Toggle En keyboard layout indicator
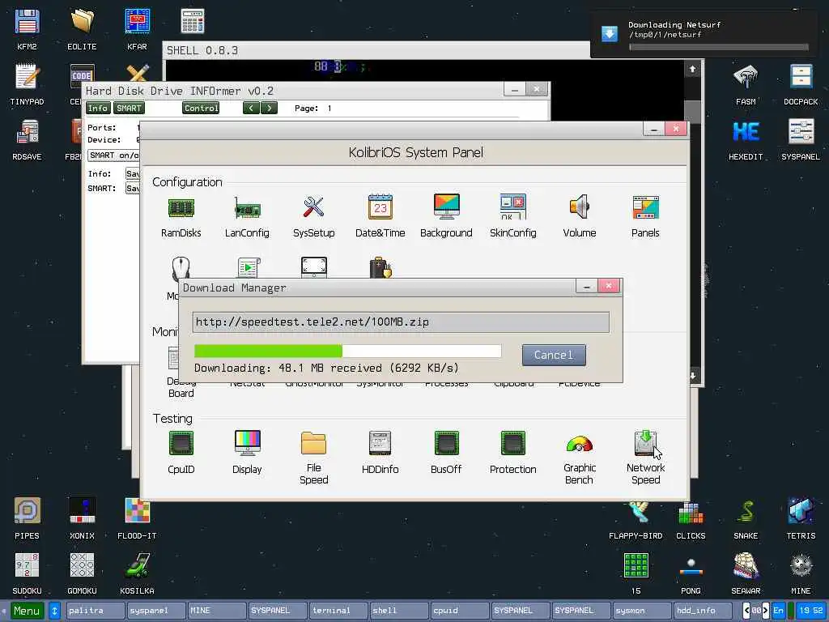The height and width of the screenshot is (622, 829). tap(778, 611)
